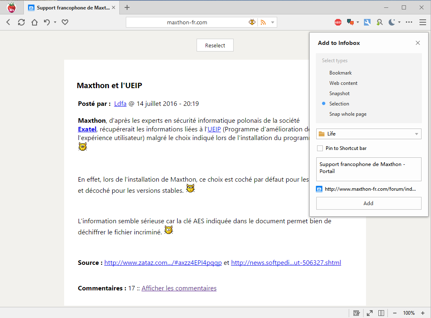This screenshot has width=431, height=318.
Task: Switch to the Support francophone de Maxthon tab
Action: coord(71,8)
